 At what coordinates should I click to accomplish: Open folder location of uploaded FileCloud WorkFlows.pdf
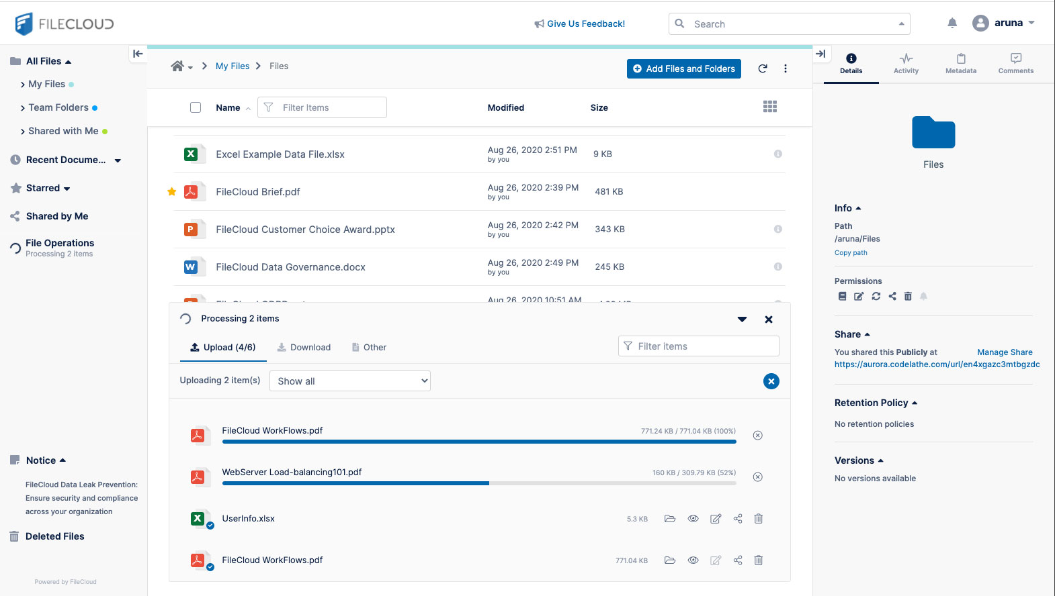click(x=670, y=560)
